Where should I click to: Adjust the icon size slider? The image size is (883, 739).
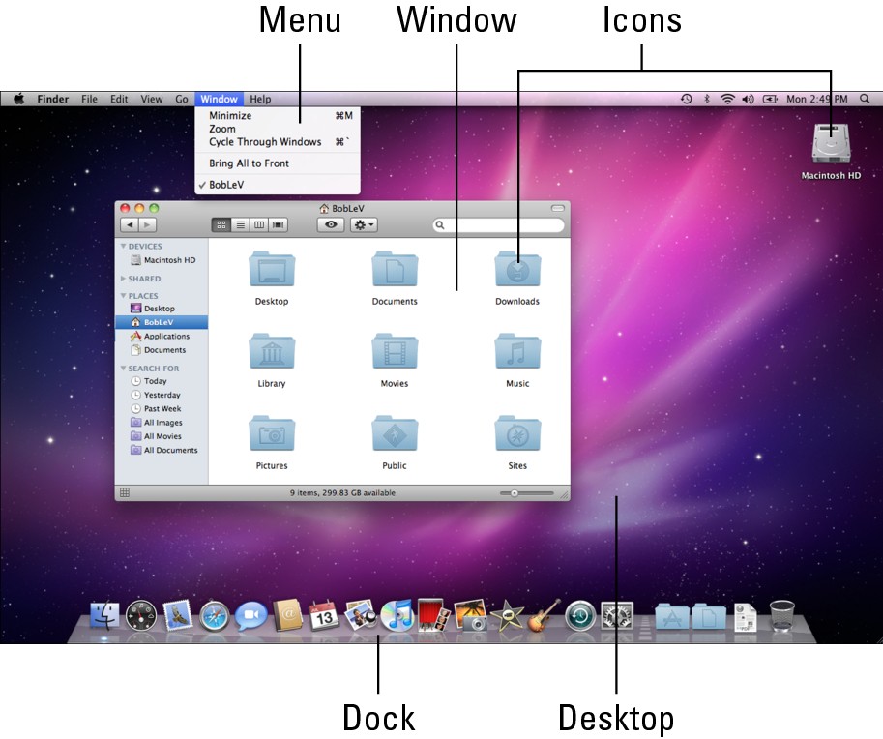pyautogui.click(x=515, y=493)
